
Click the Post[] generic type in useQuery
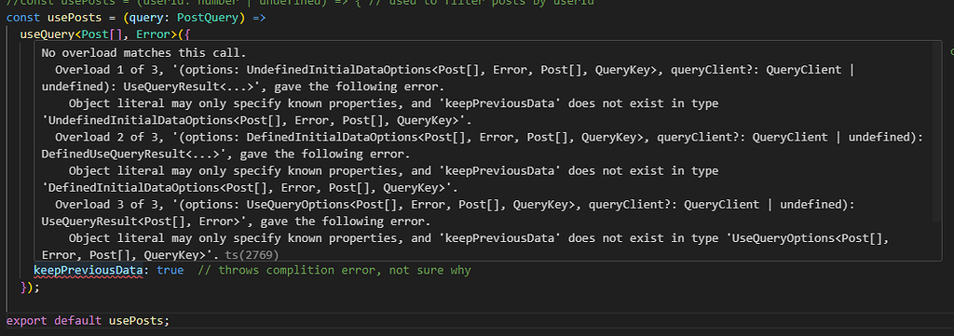(x=99, y=34)
